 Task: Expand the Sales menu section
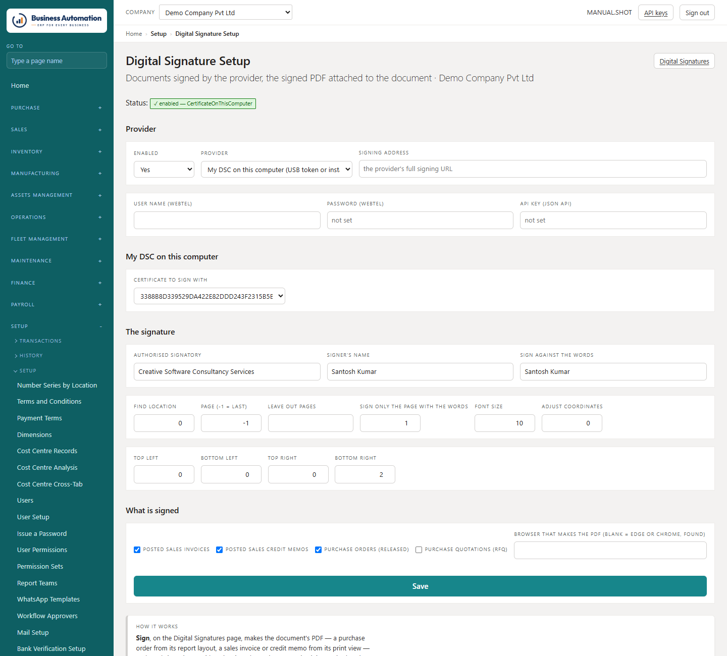click(57, 130)
